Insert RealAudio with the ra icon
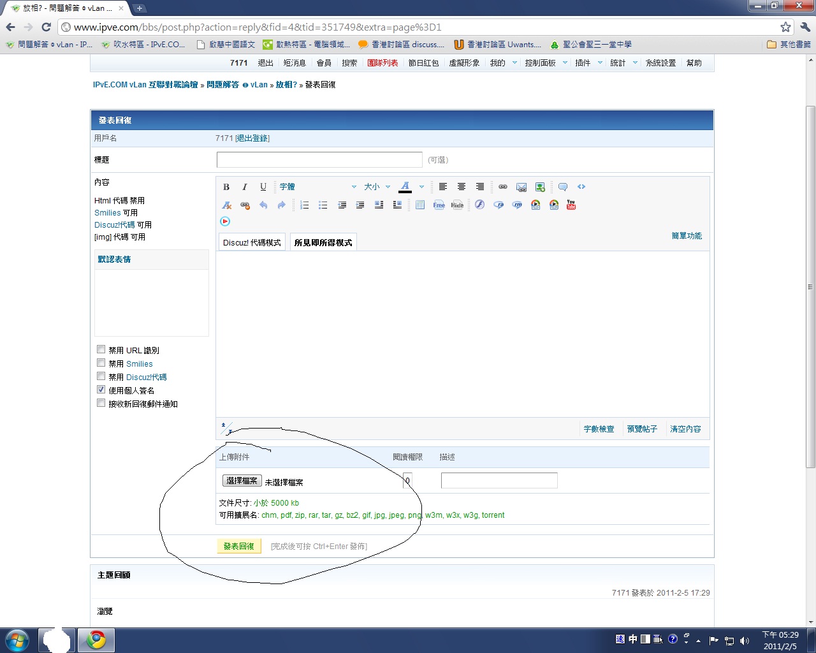This screenshot has width=816, height=653. pyautogui.click(x=499, y=205)
